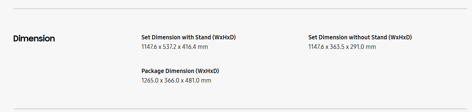Click the mm unit after 416.4
The width and height of the screenshot is (472, 112).
[203, 47]
